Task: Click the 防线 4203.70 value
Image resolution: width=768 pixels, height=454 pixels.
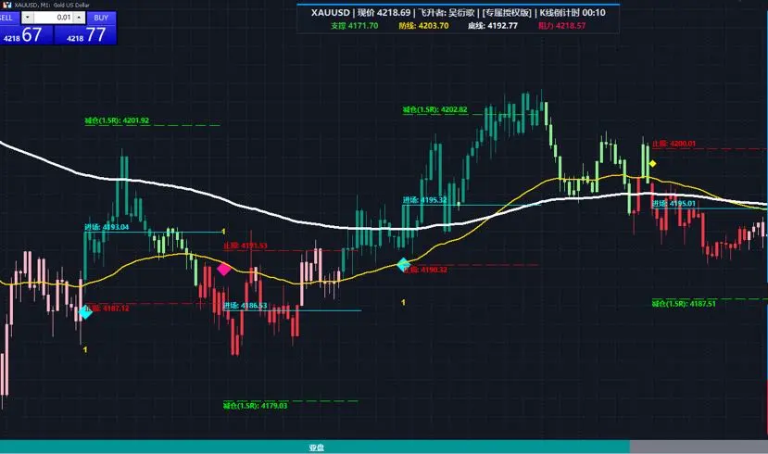Action: [x=423, y=25]
